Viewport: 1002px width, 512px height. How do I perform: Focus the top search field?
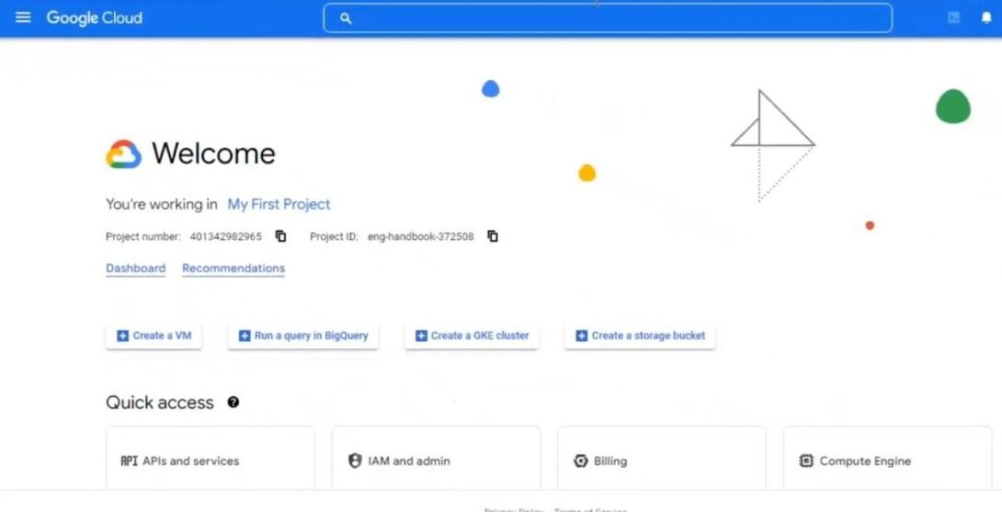(x=608, y=17)
